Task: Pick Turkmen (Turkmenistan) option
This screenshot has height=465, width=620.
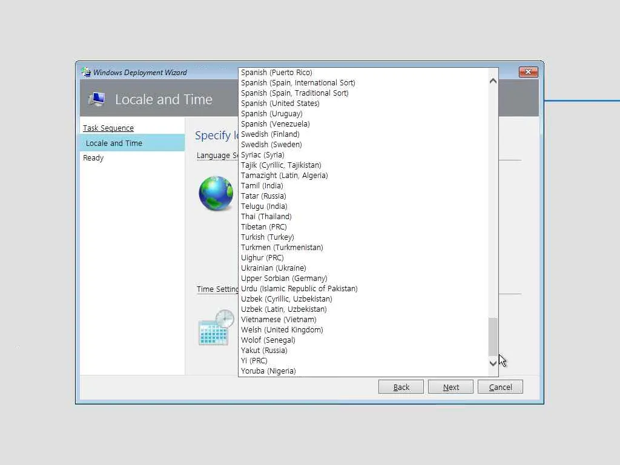Action: [364, 247]
